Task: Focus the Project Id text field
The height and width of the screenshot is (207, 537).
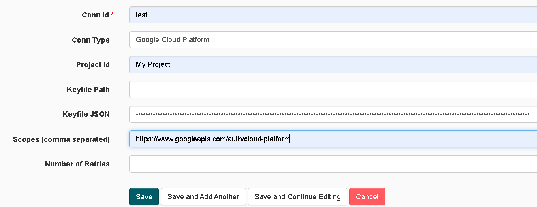Action: pyautogui.click(x=332, y=64)
